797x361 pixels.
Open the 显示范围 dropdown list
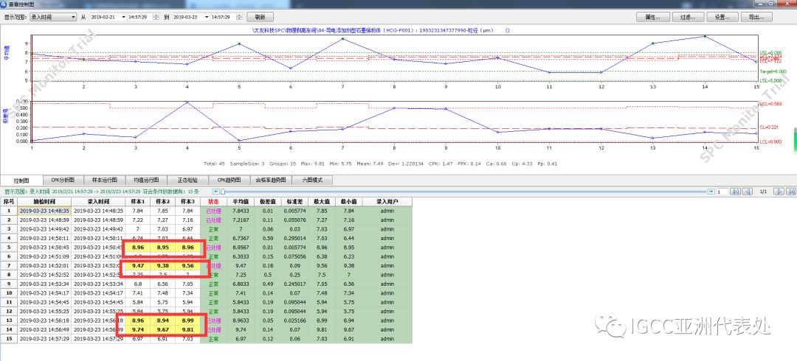click(72, 16)
